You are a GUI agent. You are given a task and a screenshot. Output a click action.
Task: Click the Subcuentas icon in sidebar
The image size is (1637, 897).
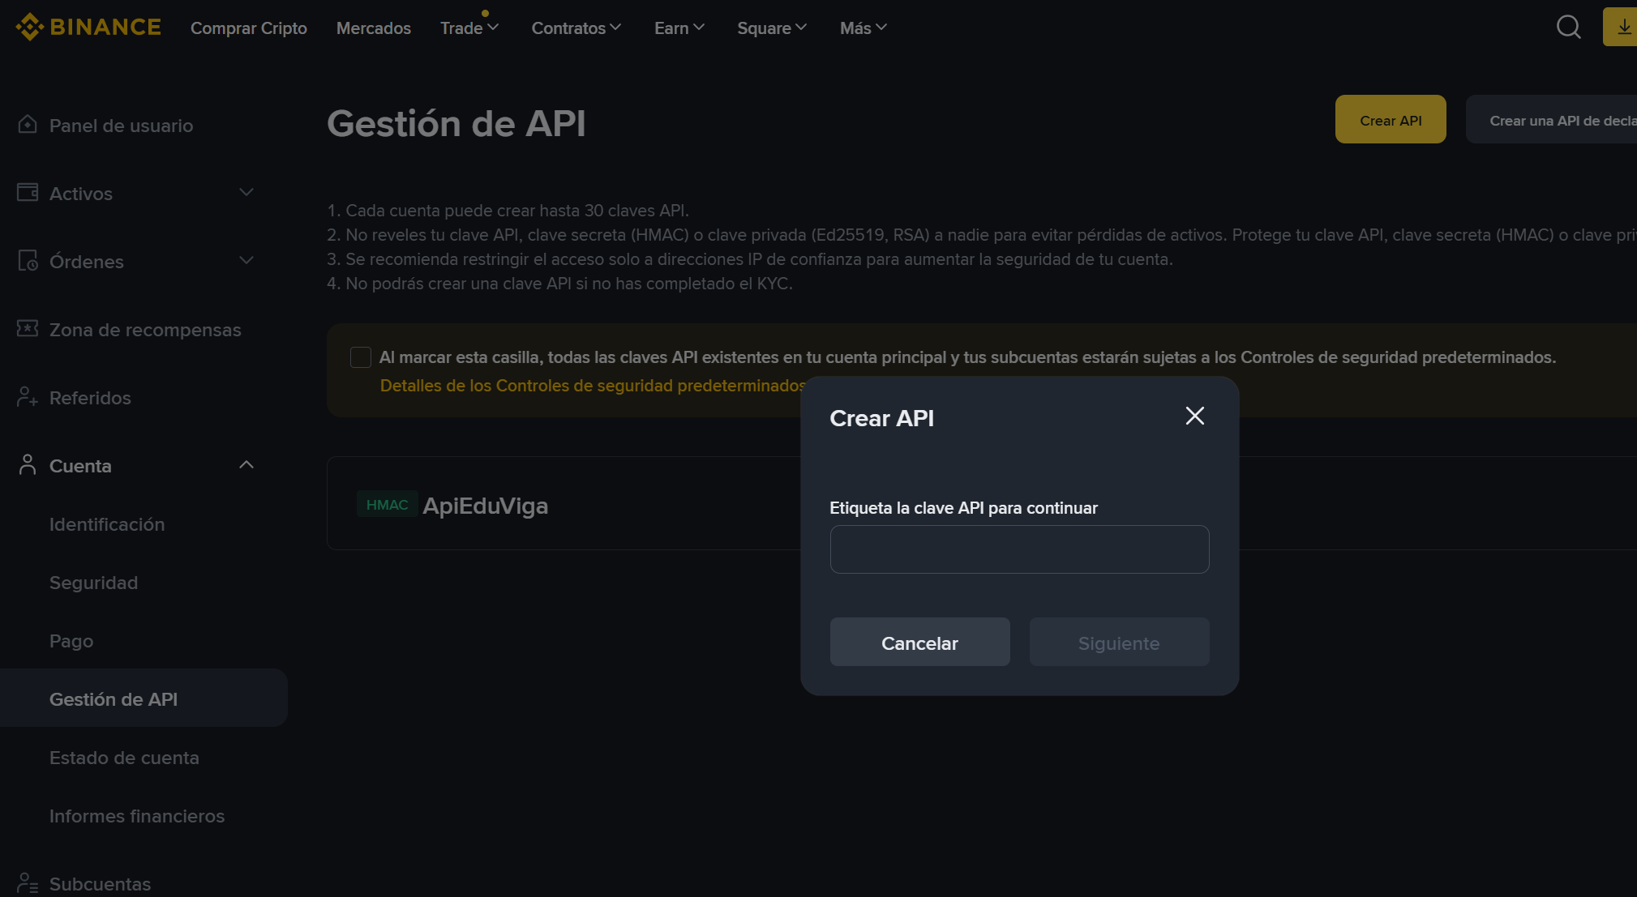(x=28, y=883)
